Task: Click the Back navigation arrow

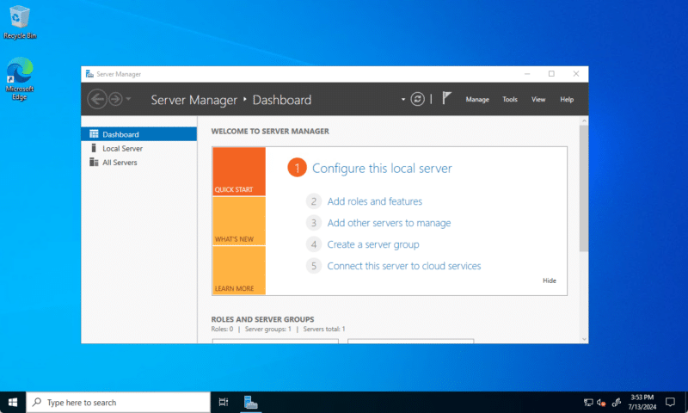Action: (x=97, y=99)
